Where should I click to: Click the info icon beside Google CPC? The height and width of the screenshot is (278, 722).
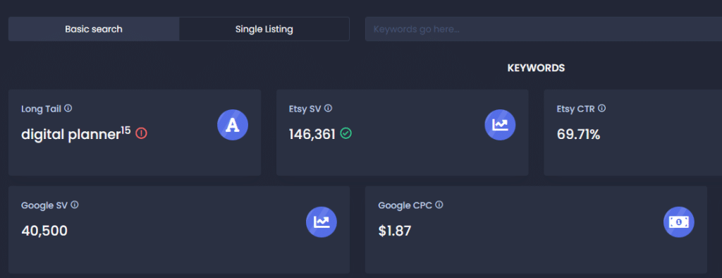[439, 205]
